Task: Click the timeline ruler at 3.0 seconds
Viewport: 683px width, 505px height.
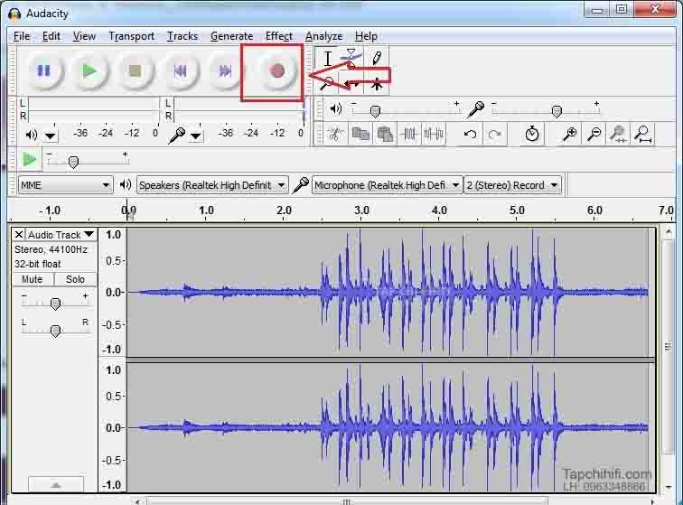Action: [x=361, y=210]
